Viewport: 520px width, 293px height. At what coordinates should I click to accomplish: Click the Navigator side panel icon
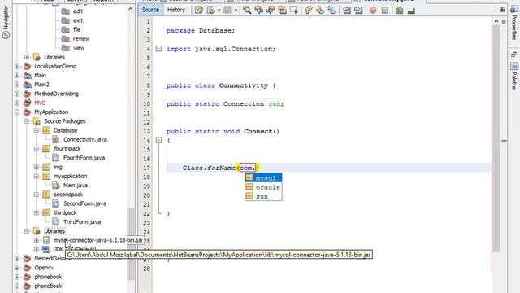(6, 34)
